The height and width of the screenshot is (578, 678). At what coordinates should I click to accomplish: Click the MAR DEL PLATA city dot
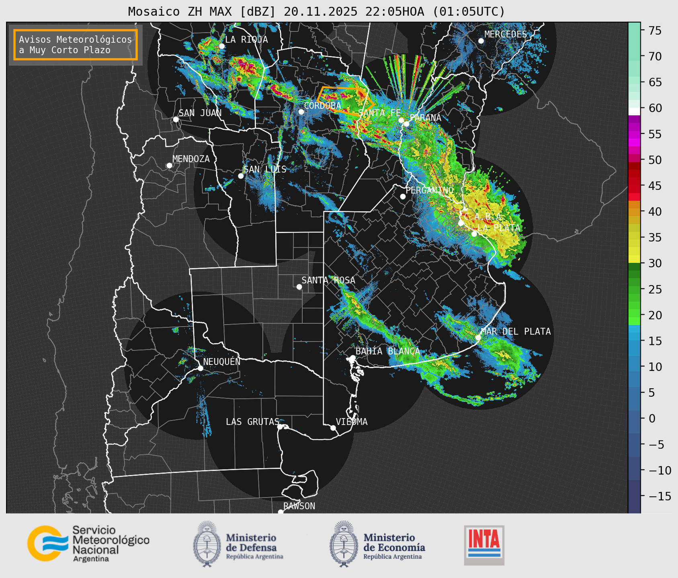(x=478, y=338)
